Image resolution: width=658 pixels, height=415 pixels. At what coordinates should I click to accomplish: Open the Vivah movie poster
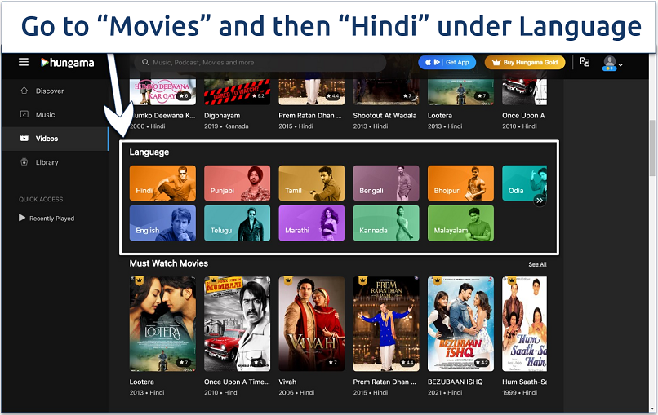[311, 324]
